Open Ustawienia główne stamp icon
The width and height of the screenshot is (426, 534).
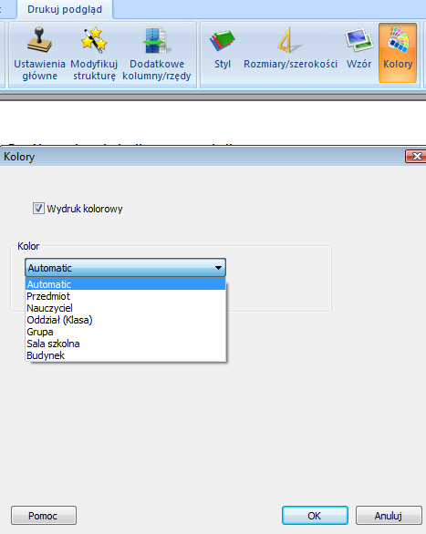39,40
